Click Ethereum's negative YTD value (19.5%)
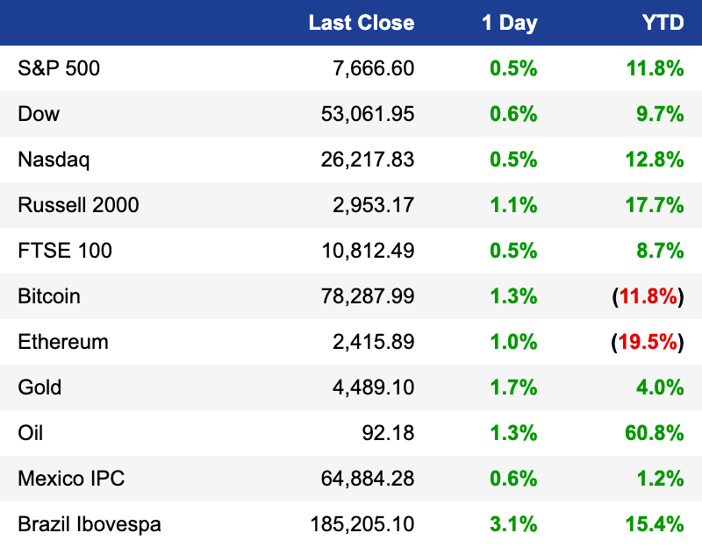Image resolution: width=702 pixels, height=547 pixels. [648, 342]
